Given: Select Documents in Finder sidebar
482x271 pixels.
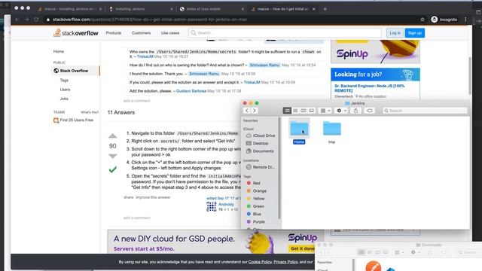Looking at the screenshot, I should click(x=260, y=151).
